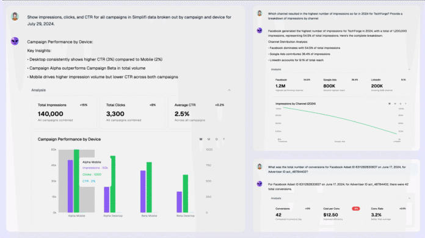Click the Beta Mobile x-axis label
The image size is (425, 238).
coord(149,216)
